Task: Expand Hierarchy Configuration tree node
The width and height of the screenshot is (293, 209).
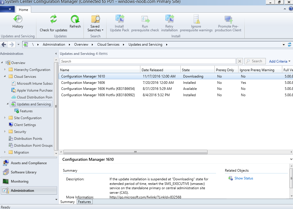Action: (x=5, y=69)
